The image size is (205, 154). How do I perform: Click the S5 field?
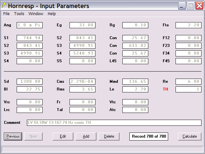click(83, 61)
